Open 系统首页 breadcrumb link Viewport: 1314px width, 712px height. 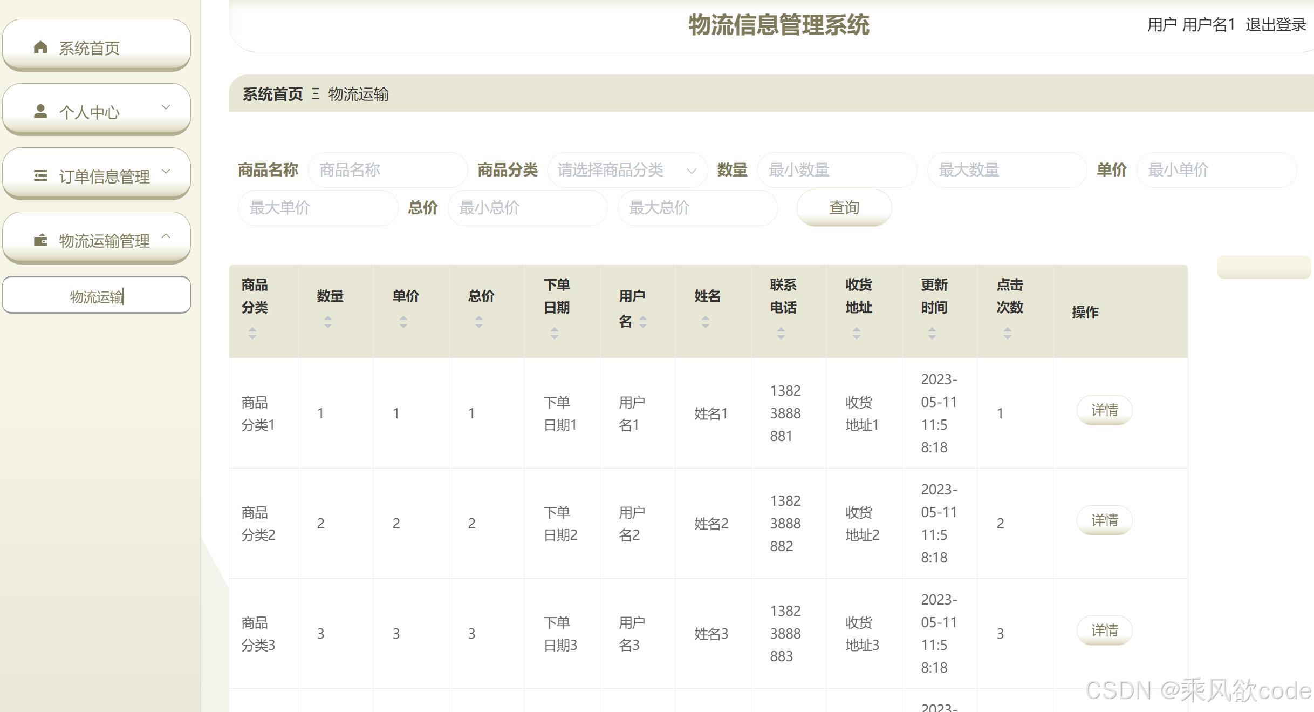[272, 94]
